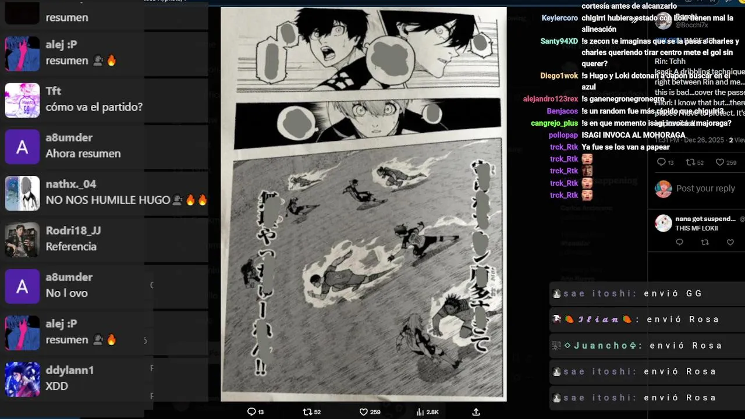Open Rodri18_JJ's avatar in left chat

coord(22,240)
